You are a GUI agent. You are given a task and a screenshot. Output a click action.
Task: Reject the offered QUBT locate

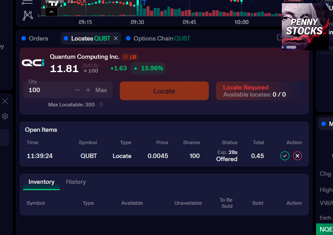click(x=297, y=156)
